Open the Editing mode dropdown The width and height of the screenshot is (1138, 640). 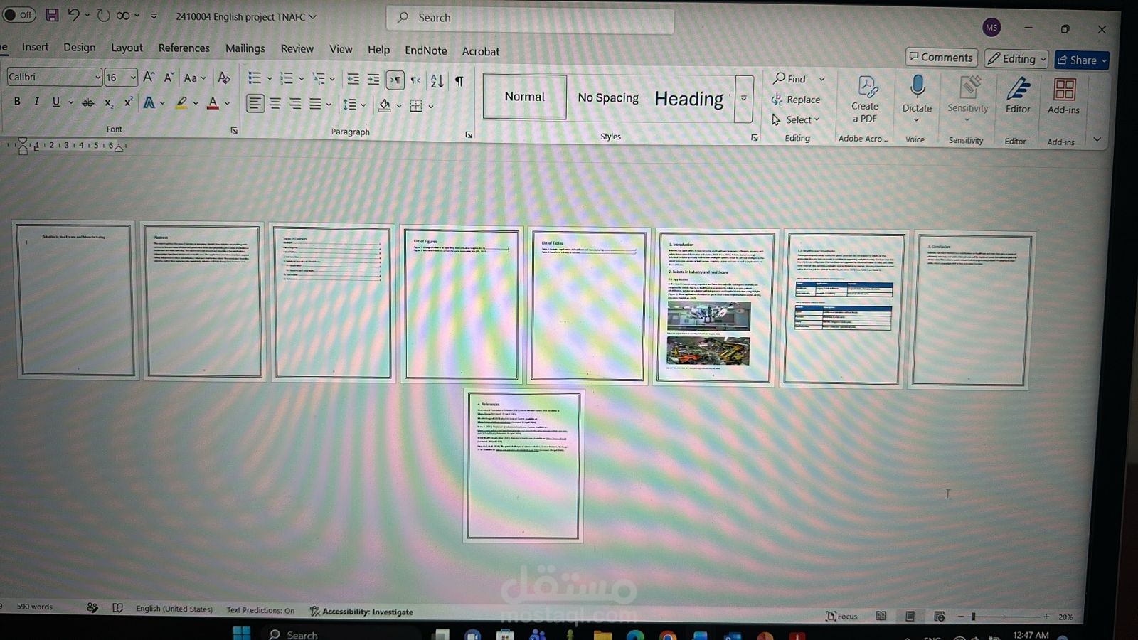[x=1016, y=59]
